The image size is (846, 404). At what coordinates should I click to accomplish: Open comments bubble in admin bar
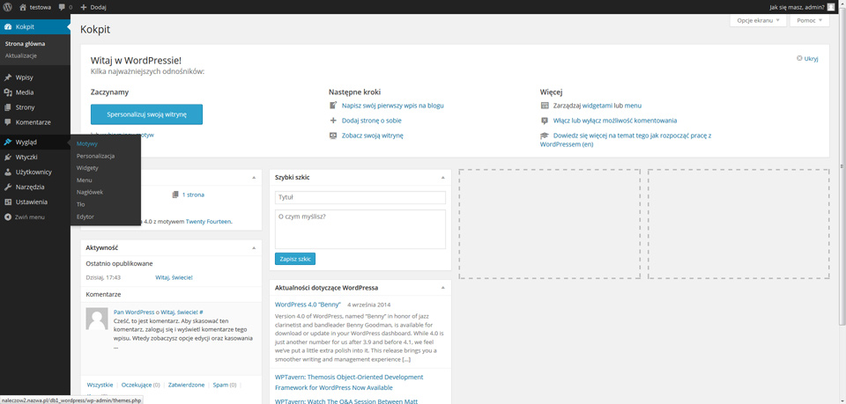point(62,7)
